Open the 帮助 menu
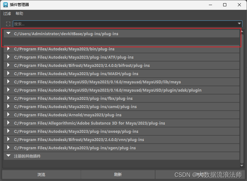This screenshot has width=247, height=181. [x=19, y=14]
